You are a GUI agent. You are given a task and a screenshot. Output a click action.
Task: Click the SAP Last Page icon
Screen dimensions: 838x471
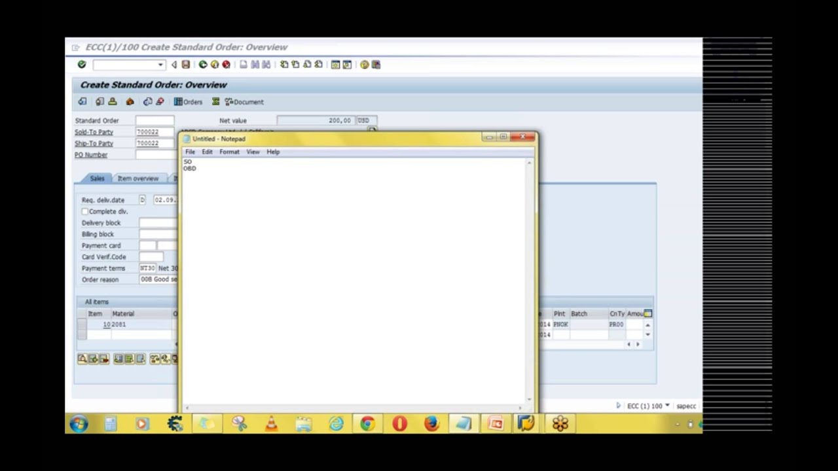coord(319,65)
